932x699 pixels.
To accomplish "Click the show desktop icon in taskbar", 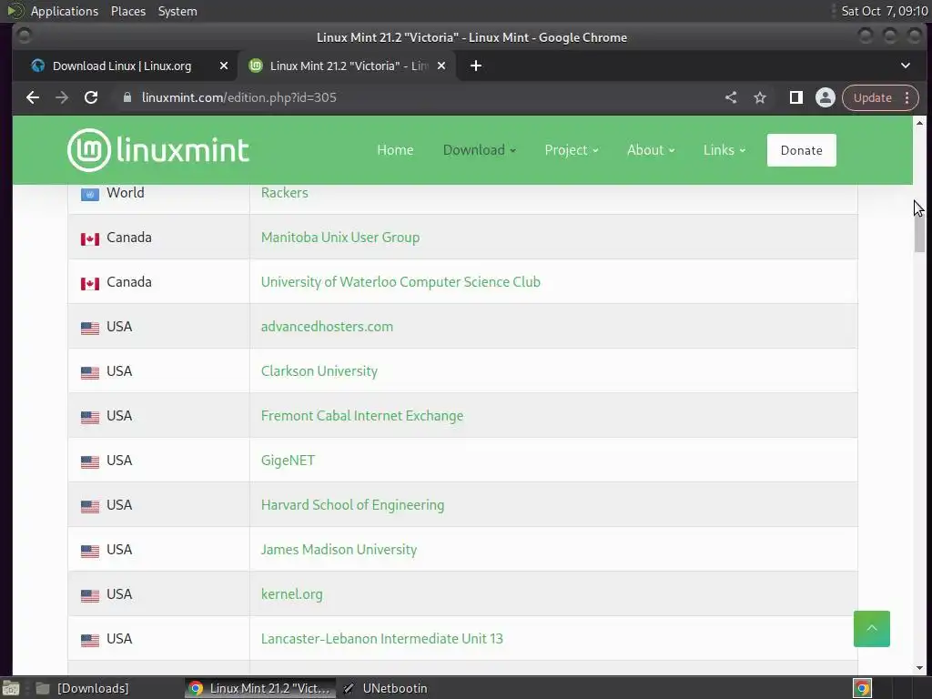I will (11, 688).
